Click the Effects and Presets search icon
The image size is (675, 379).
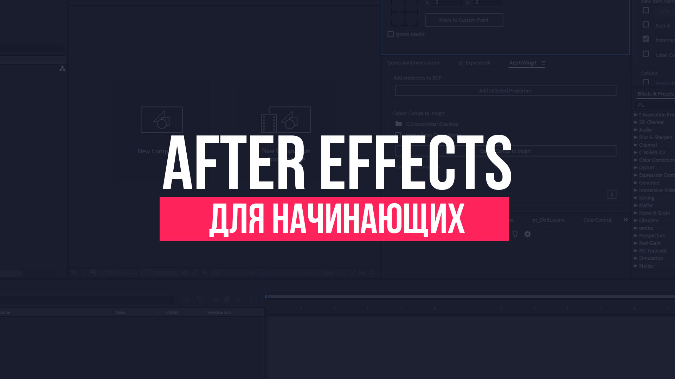click(640, 105)
